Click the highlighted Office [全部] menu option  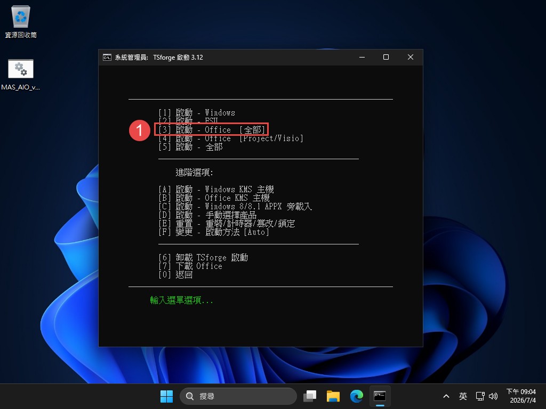211,130
